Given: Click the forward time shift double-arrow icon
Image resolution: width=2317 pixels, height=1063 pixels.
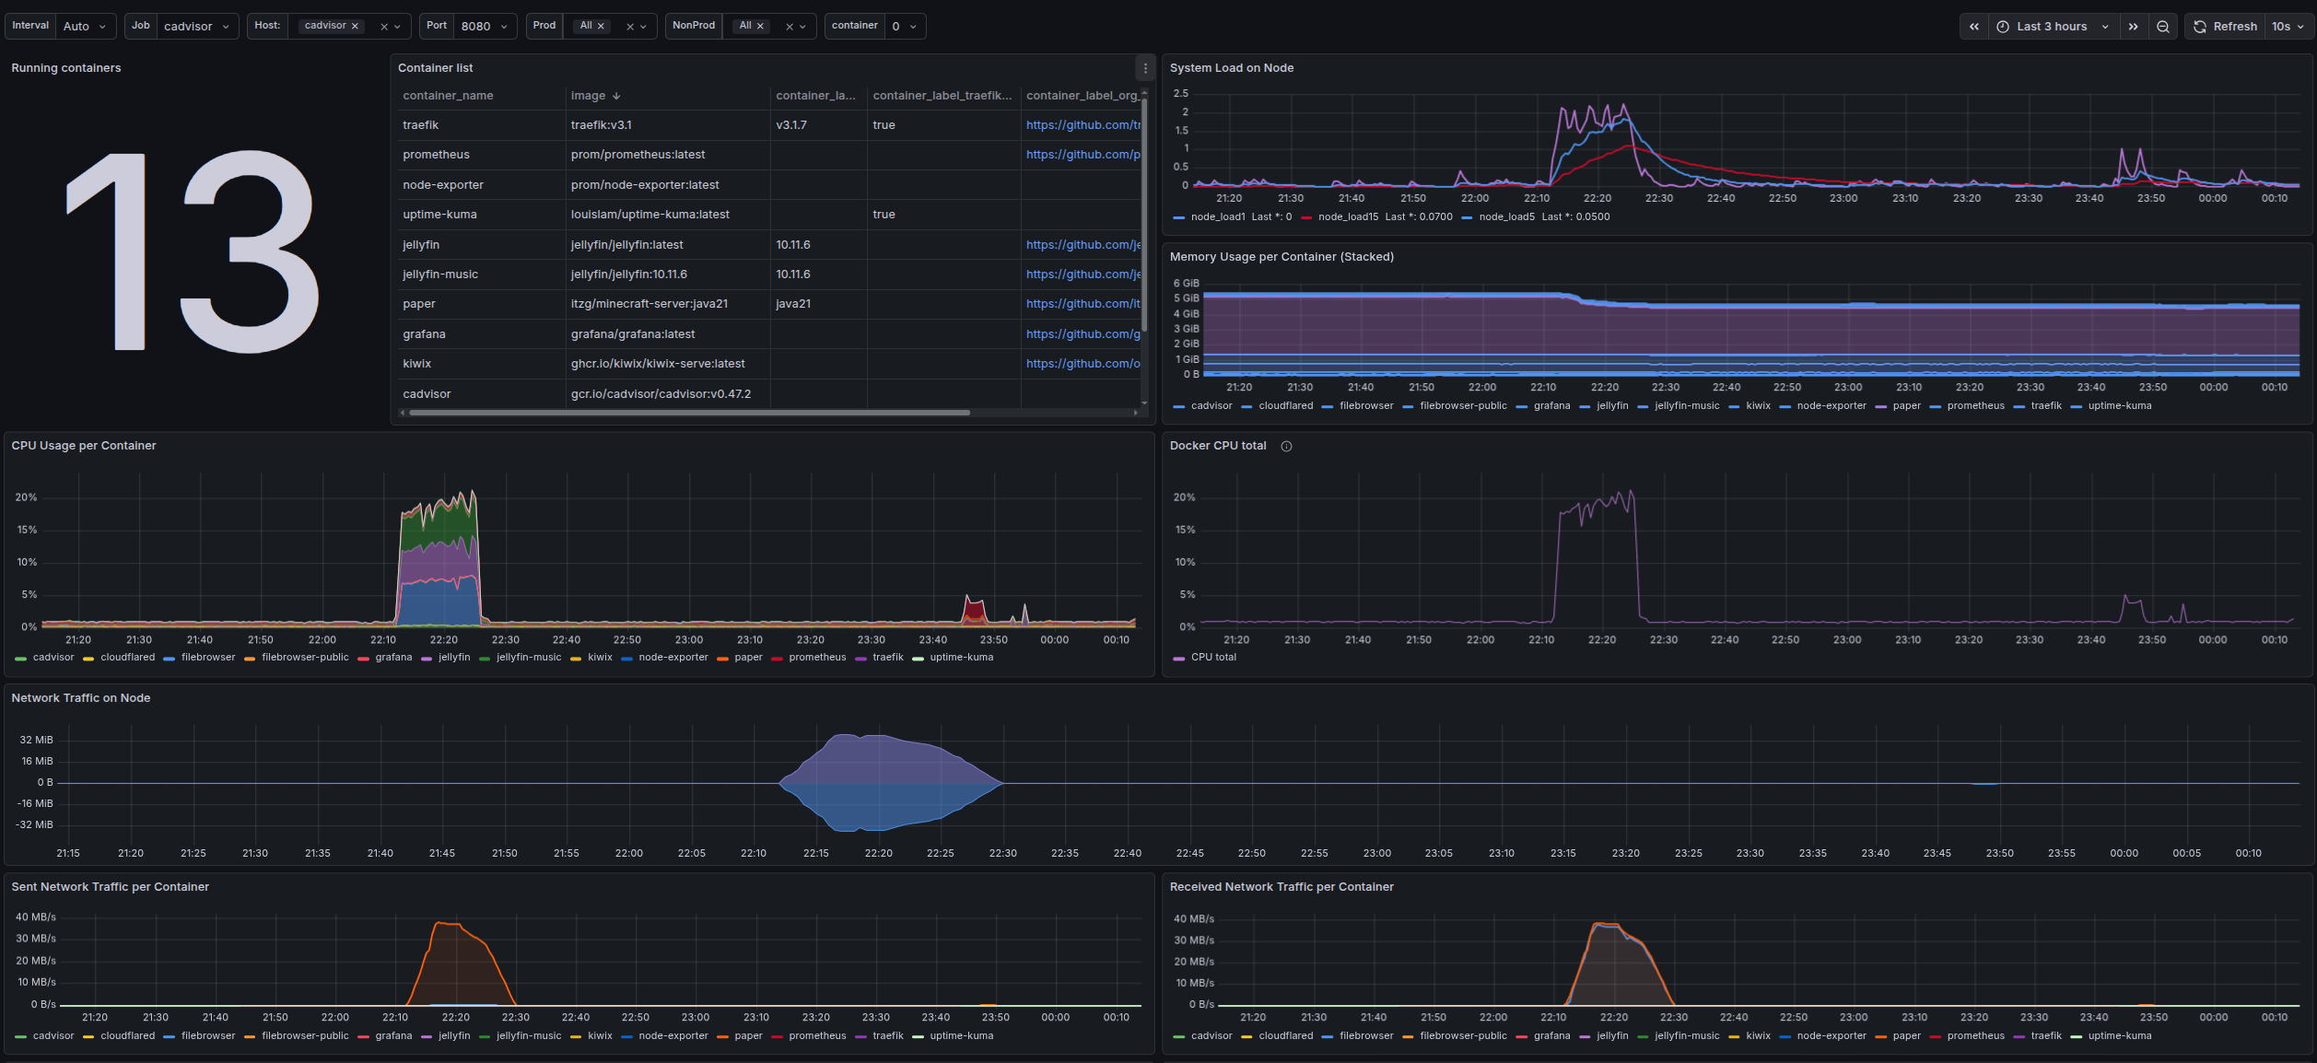Looking at the screenshot, I should pos(2134,26).
